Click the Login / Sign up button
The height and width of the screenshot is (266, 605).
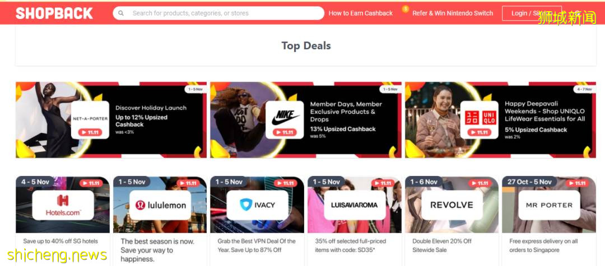(532, 13)
